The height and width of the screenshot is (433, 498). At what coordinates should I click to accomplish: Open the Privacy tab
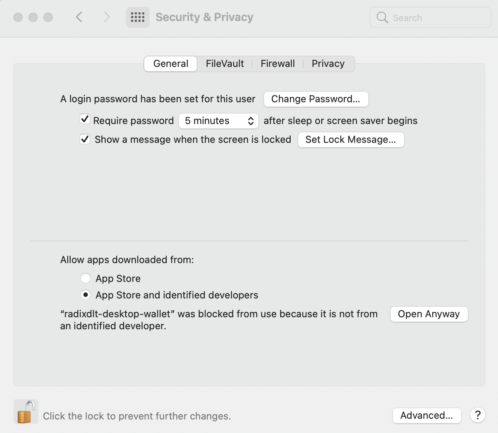pos(328,64)
